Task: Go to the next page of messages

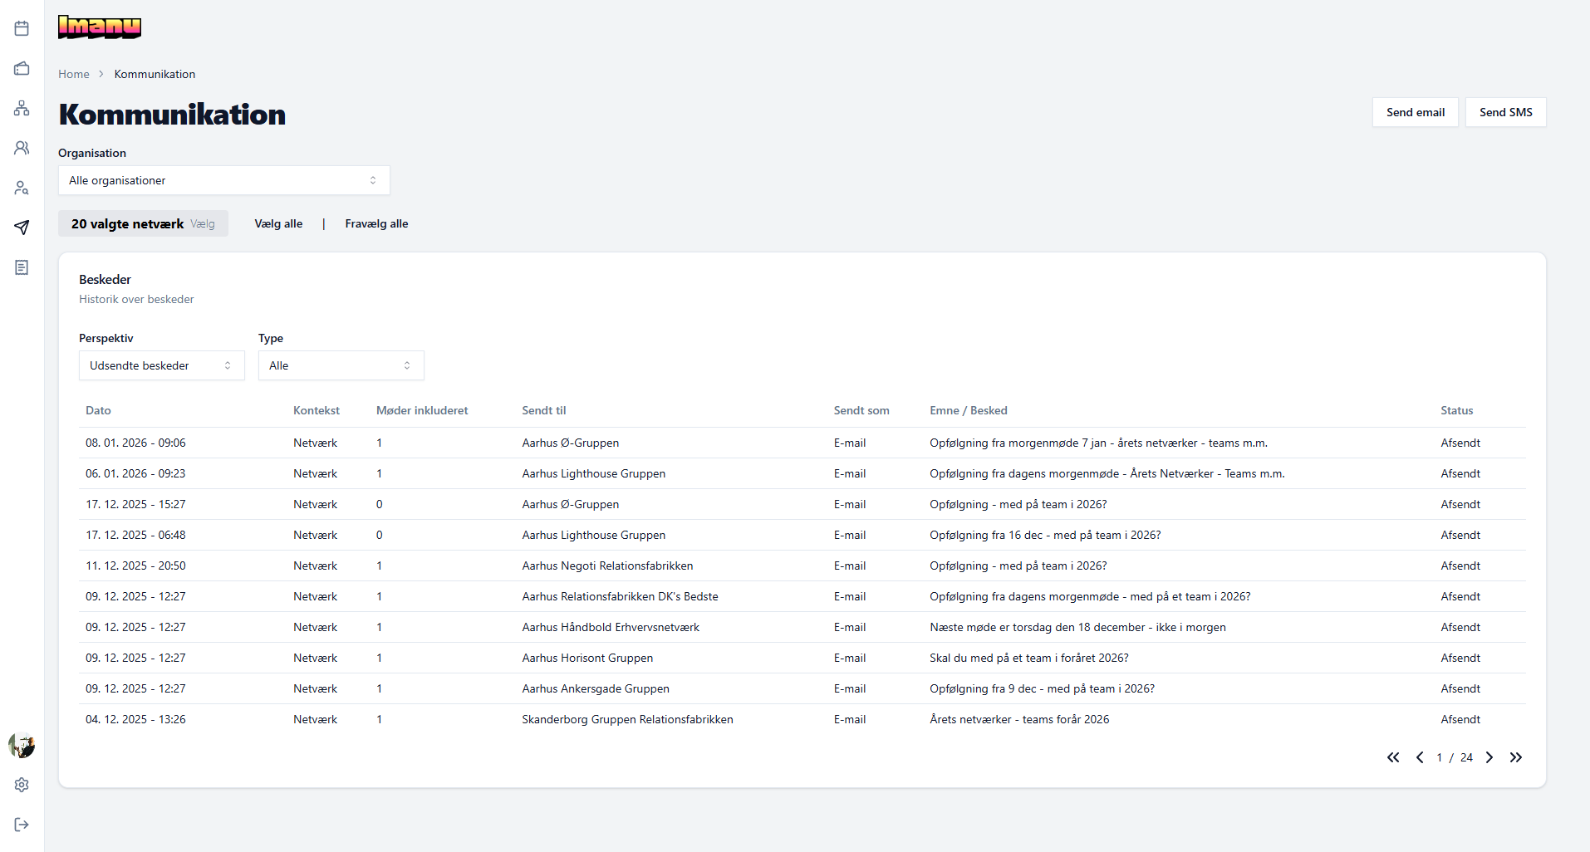Action: point(1489,757)
